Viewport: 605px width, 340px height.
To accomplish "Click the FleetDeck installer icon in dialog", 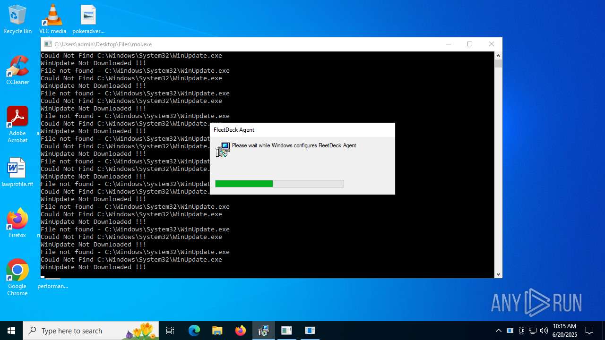I will coord(223,150).
